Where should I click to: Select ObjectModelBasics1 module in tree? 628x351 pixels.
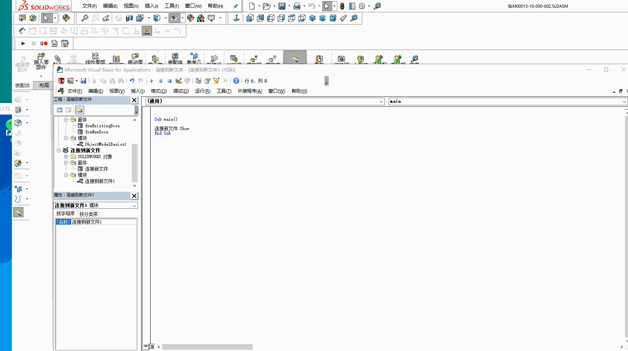[106, 144]
